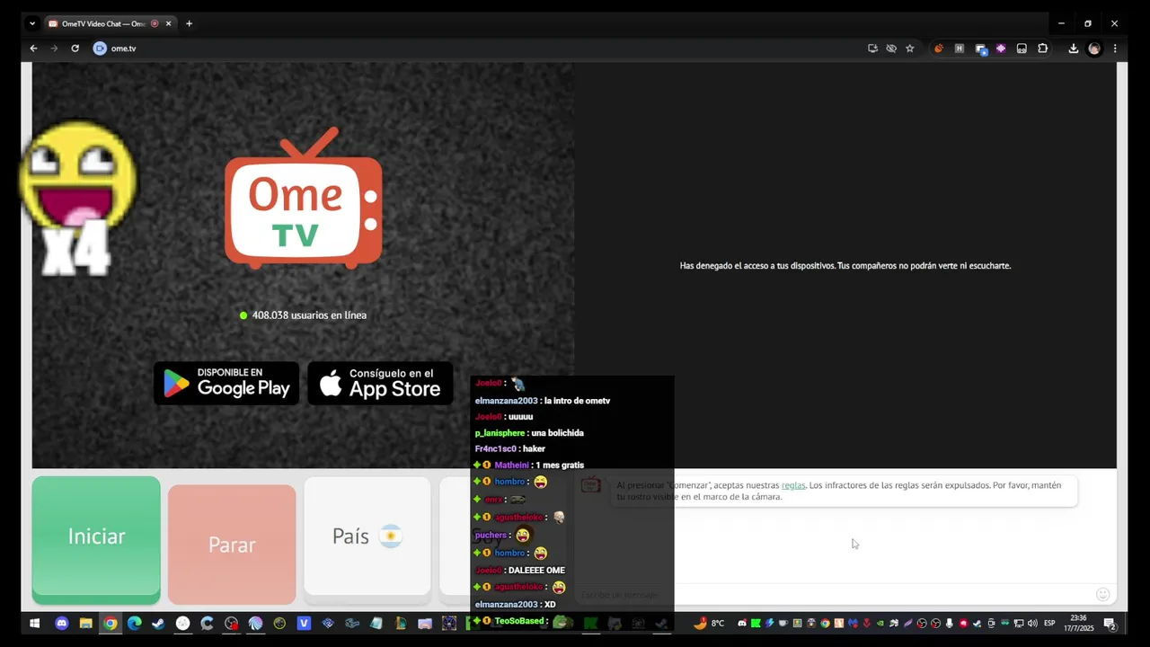Open the 8°C weather widget
Viewport: 1150px width, 647px height.
point(710,623)
